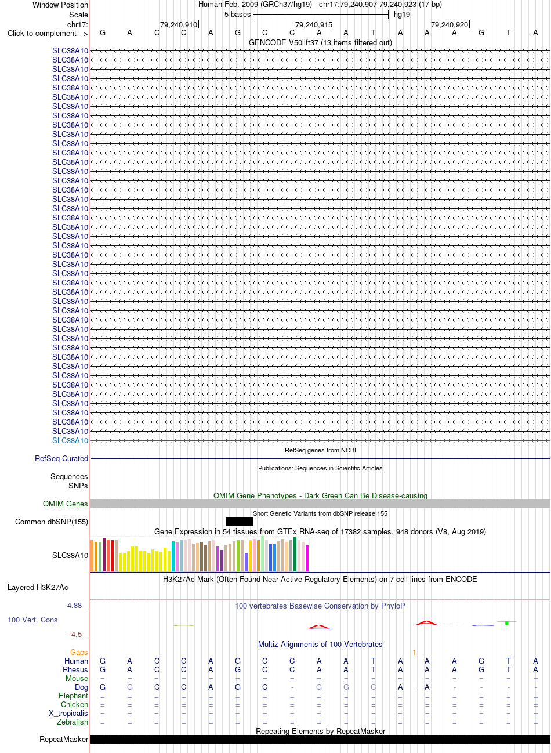Click the green square in PhyloP track
The image size is (551, 753).
pyautogui.click(x=507, y=623)
